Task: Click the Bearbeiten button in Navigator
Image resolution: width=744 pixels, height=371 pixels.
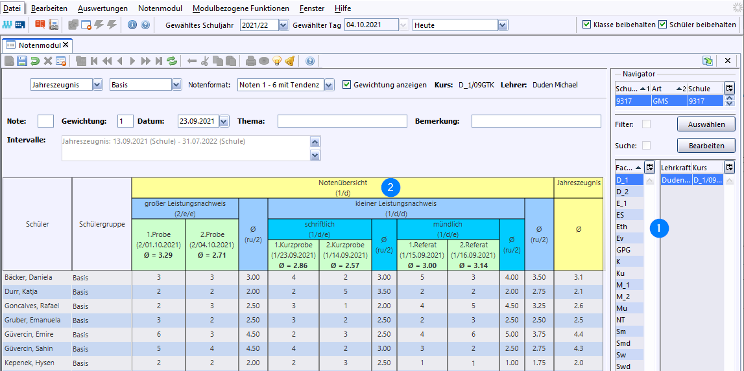Action: point(706,146)
